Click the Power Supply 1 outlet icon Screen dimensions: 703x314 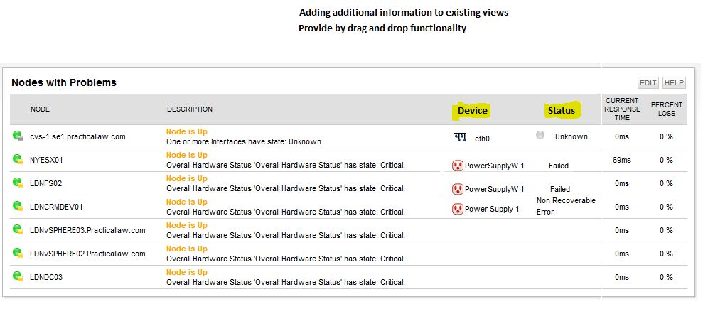coord(457,209)
